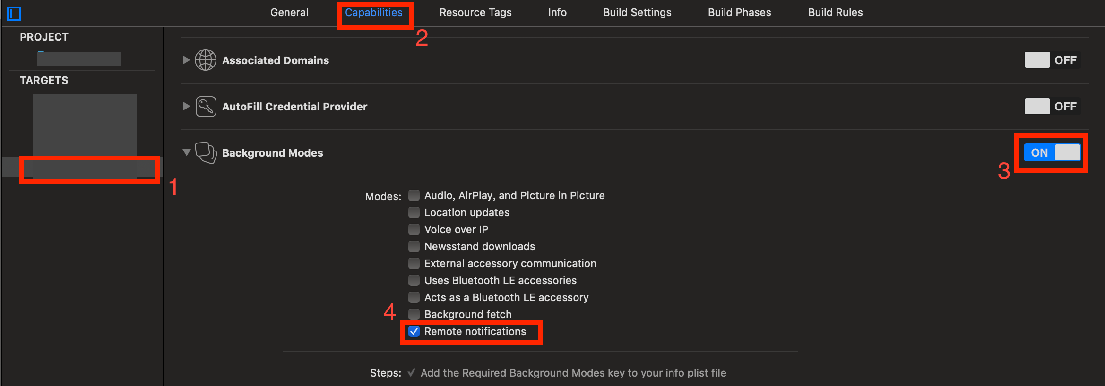The image size is (1105, 386).
Task: Enable Voice over IP mode
Action: [414, 229]
